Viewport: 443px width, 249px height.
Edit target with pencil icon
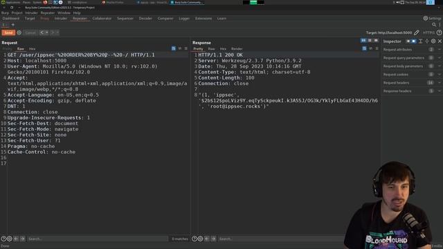point(417,33)
